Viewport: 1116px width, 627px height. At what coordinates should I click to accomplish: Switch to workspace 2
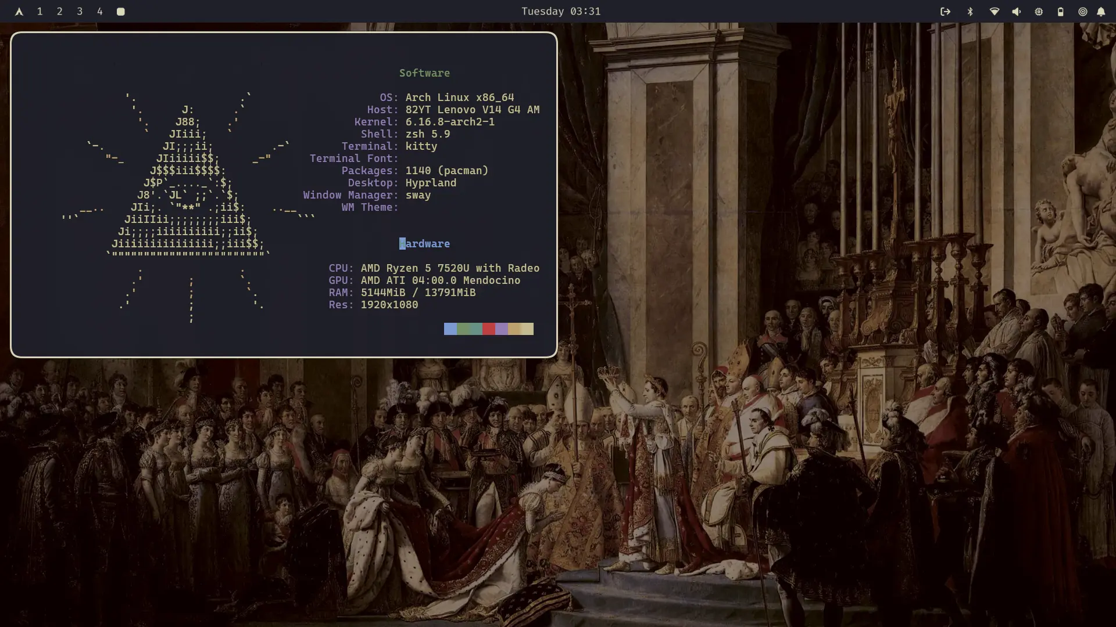point(59,11)
